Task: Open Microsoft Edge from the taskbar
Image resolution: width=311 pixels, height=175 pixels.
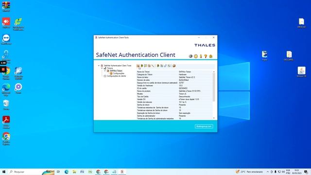Action: point(66,172)
